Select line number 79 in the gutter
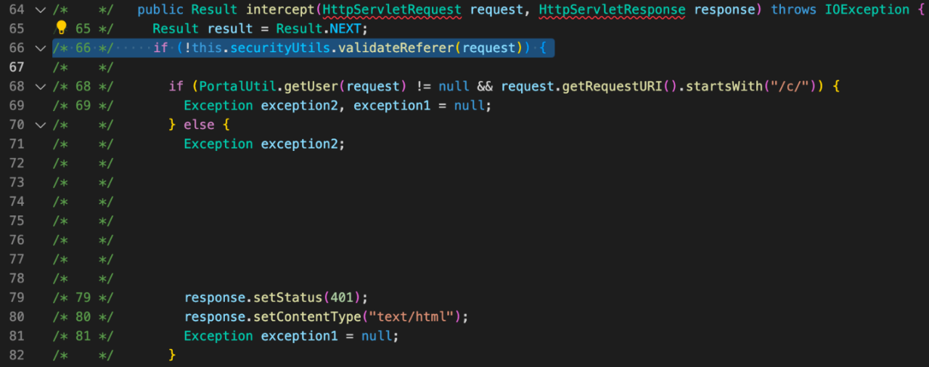Viewport: 929px width, 367px height. tap(17, 298)
